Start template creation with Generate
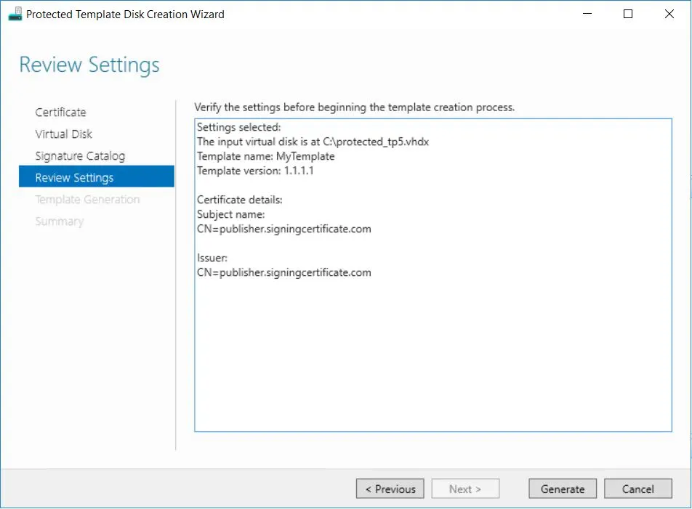 [x=563, y=489]
